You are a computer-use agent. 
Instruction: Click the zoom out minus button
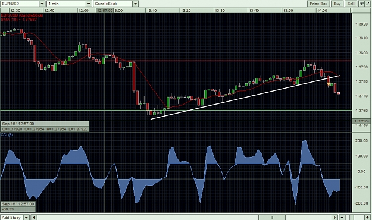[x=342, y=217]
